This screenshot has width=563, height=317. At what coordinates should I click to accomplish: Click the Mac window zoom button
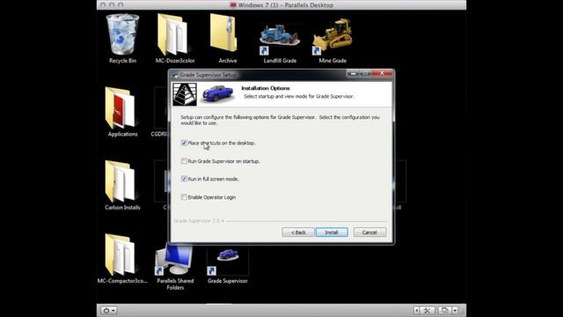tap(121, 5)
